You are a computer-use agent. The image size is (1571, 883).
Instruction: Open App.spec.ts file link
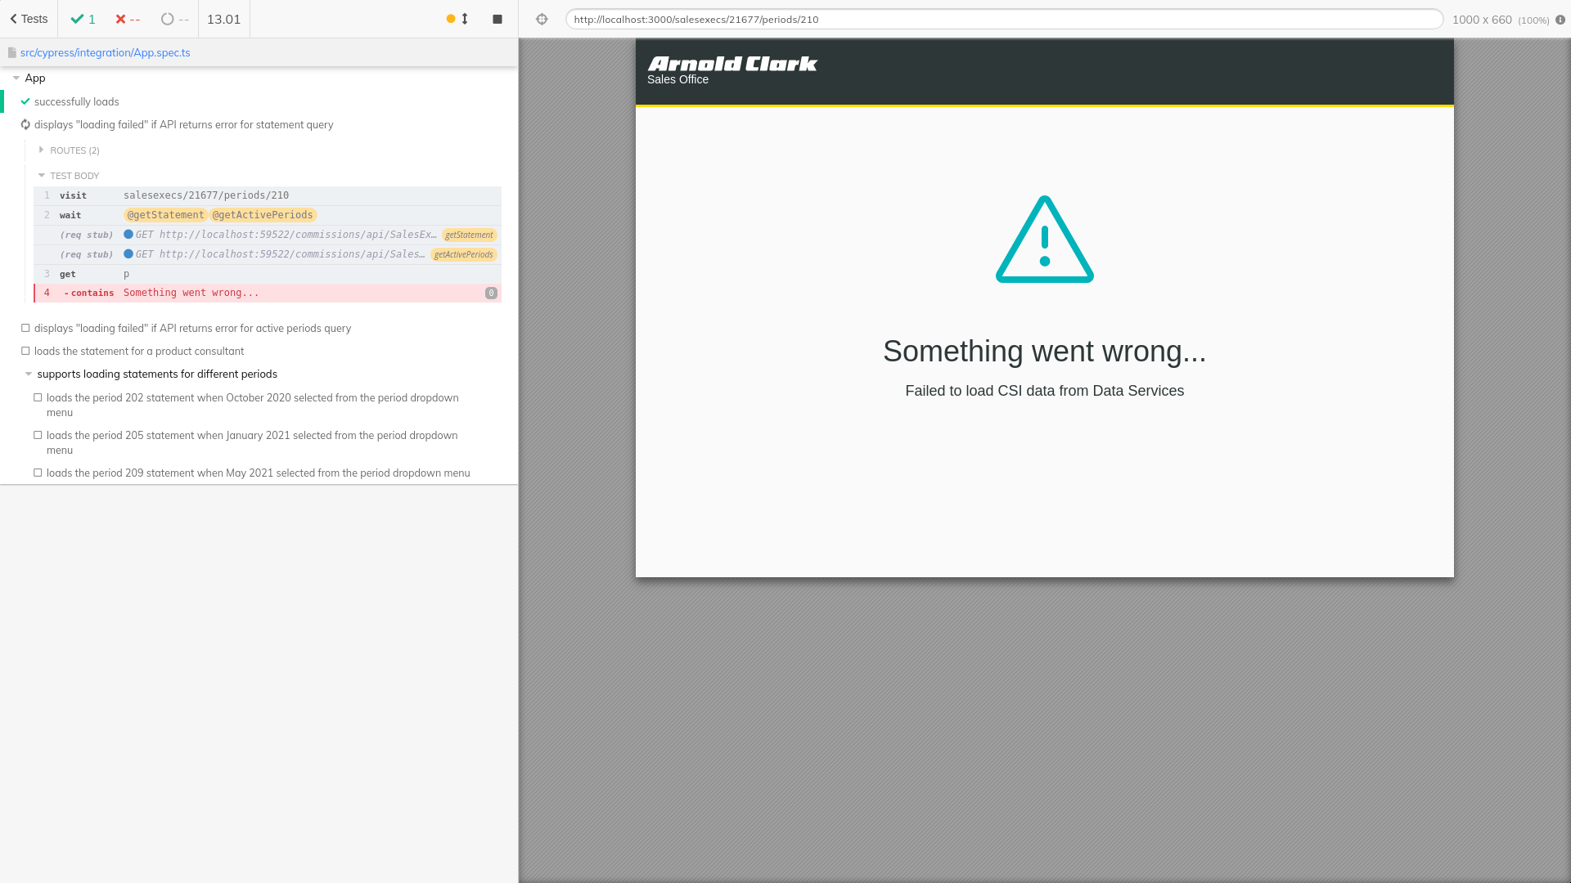pyautogui.click(x=105, y=52)
